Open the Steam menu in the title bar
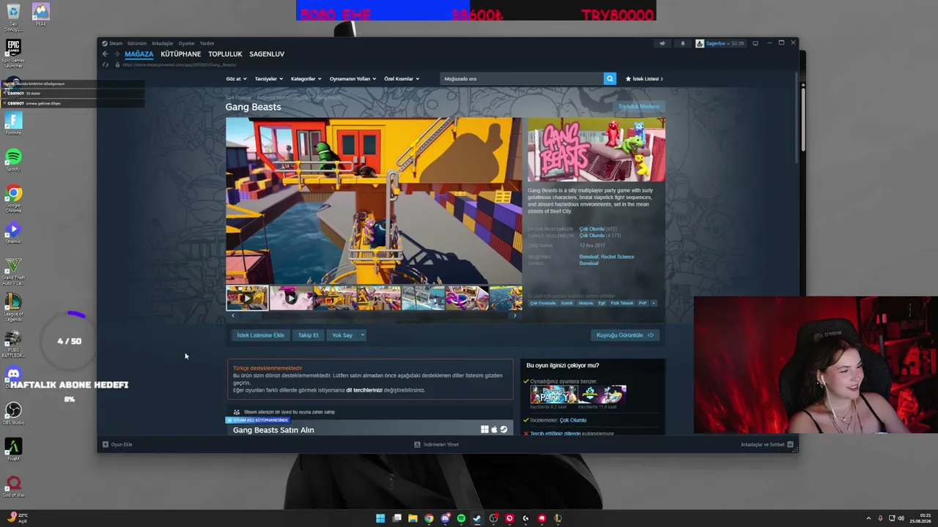 coord(116,43)
